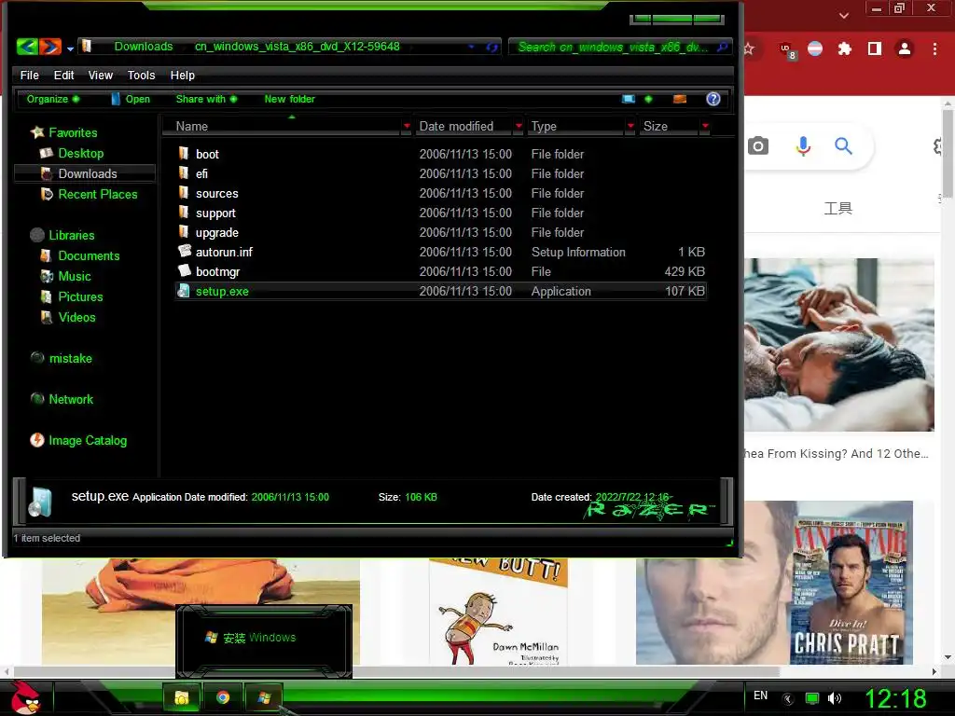Open Downloads in the navigation pane
The width and height of the screenshot is (955, 716).
(87, 173)
